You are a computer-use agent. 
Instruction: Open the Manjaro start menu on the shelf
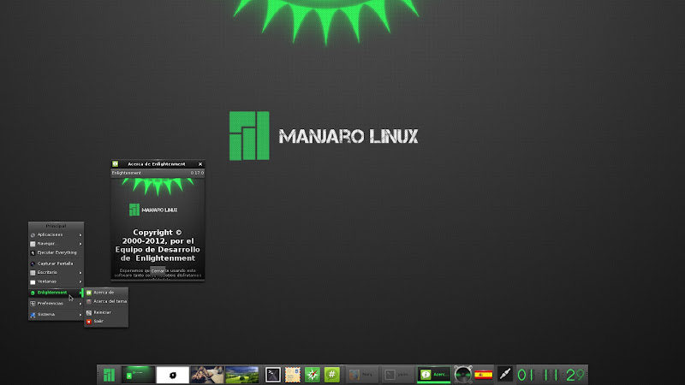(109, 375)
